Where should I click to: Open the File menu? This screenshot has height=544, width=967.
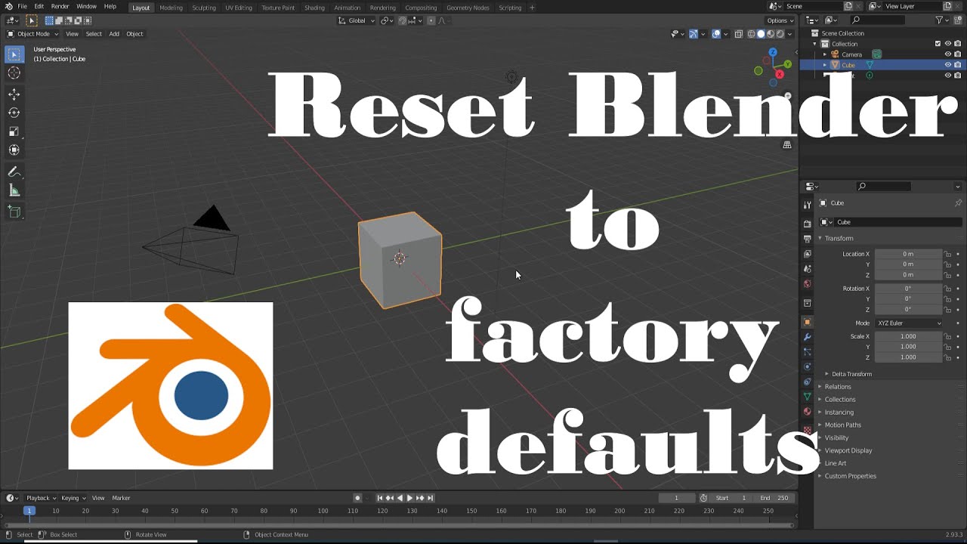(x=22, y=7)
